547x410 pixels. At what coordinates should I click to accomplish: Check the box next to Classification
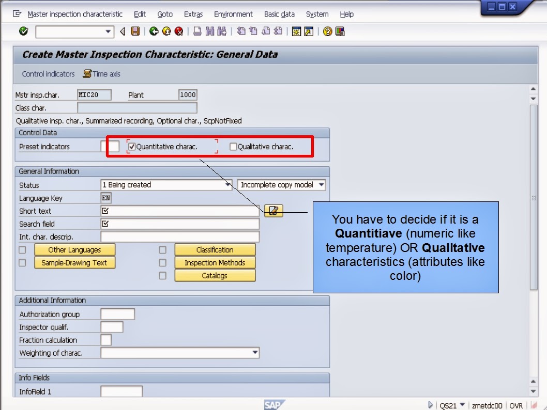pos(162,249)
